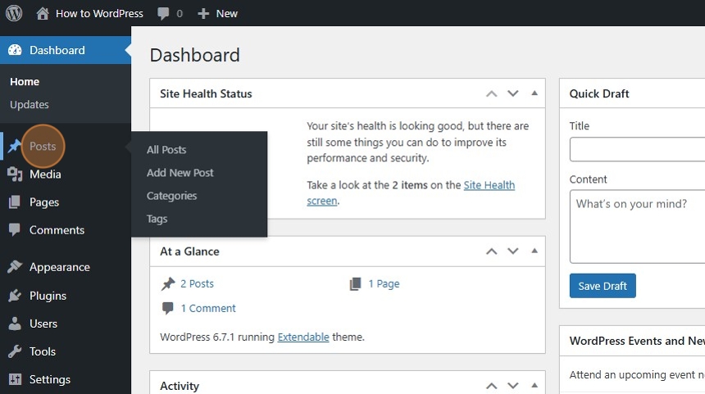Click the comment icon beside 1 Comment
The image size is (705, 394).
(168, 308)
